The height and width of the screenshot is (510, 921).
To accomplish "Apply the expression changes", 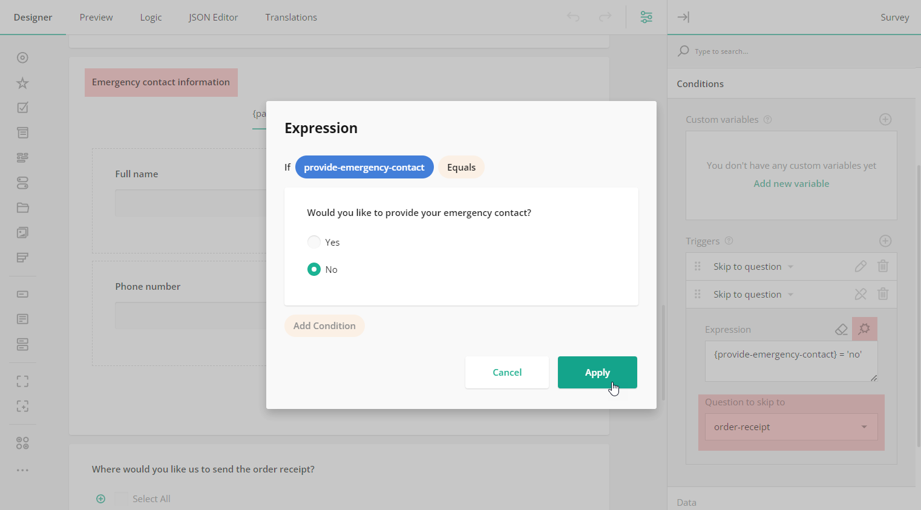I will (x=597, y=372).
